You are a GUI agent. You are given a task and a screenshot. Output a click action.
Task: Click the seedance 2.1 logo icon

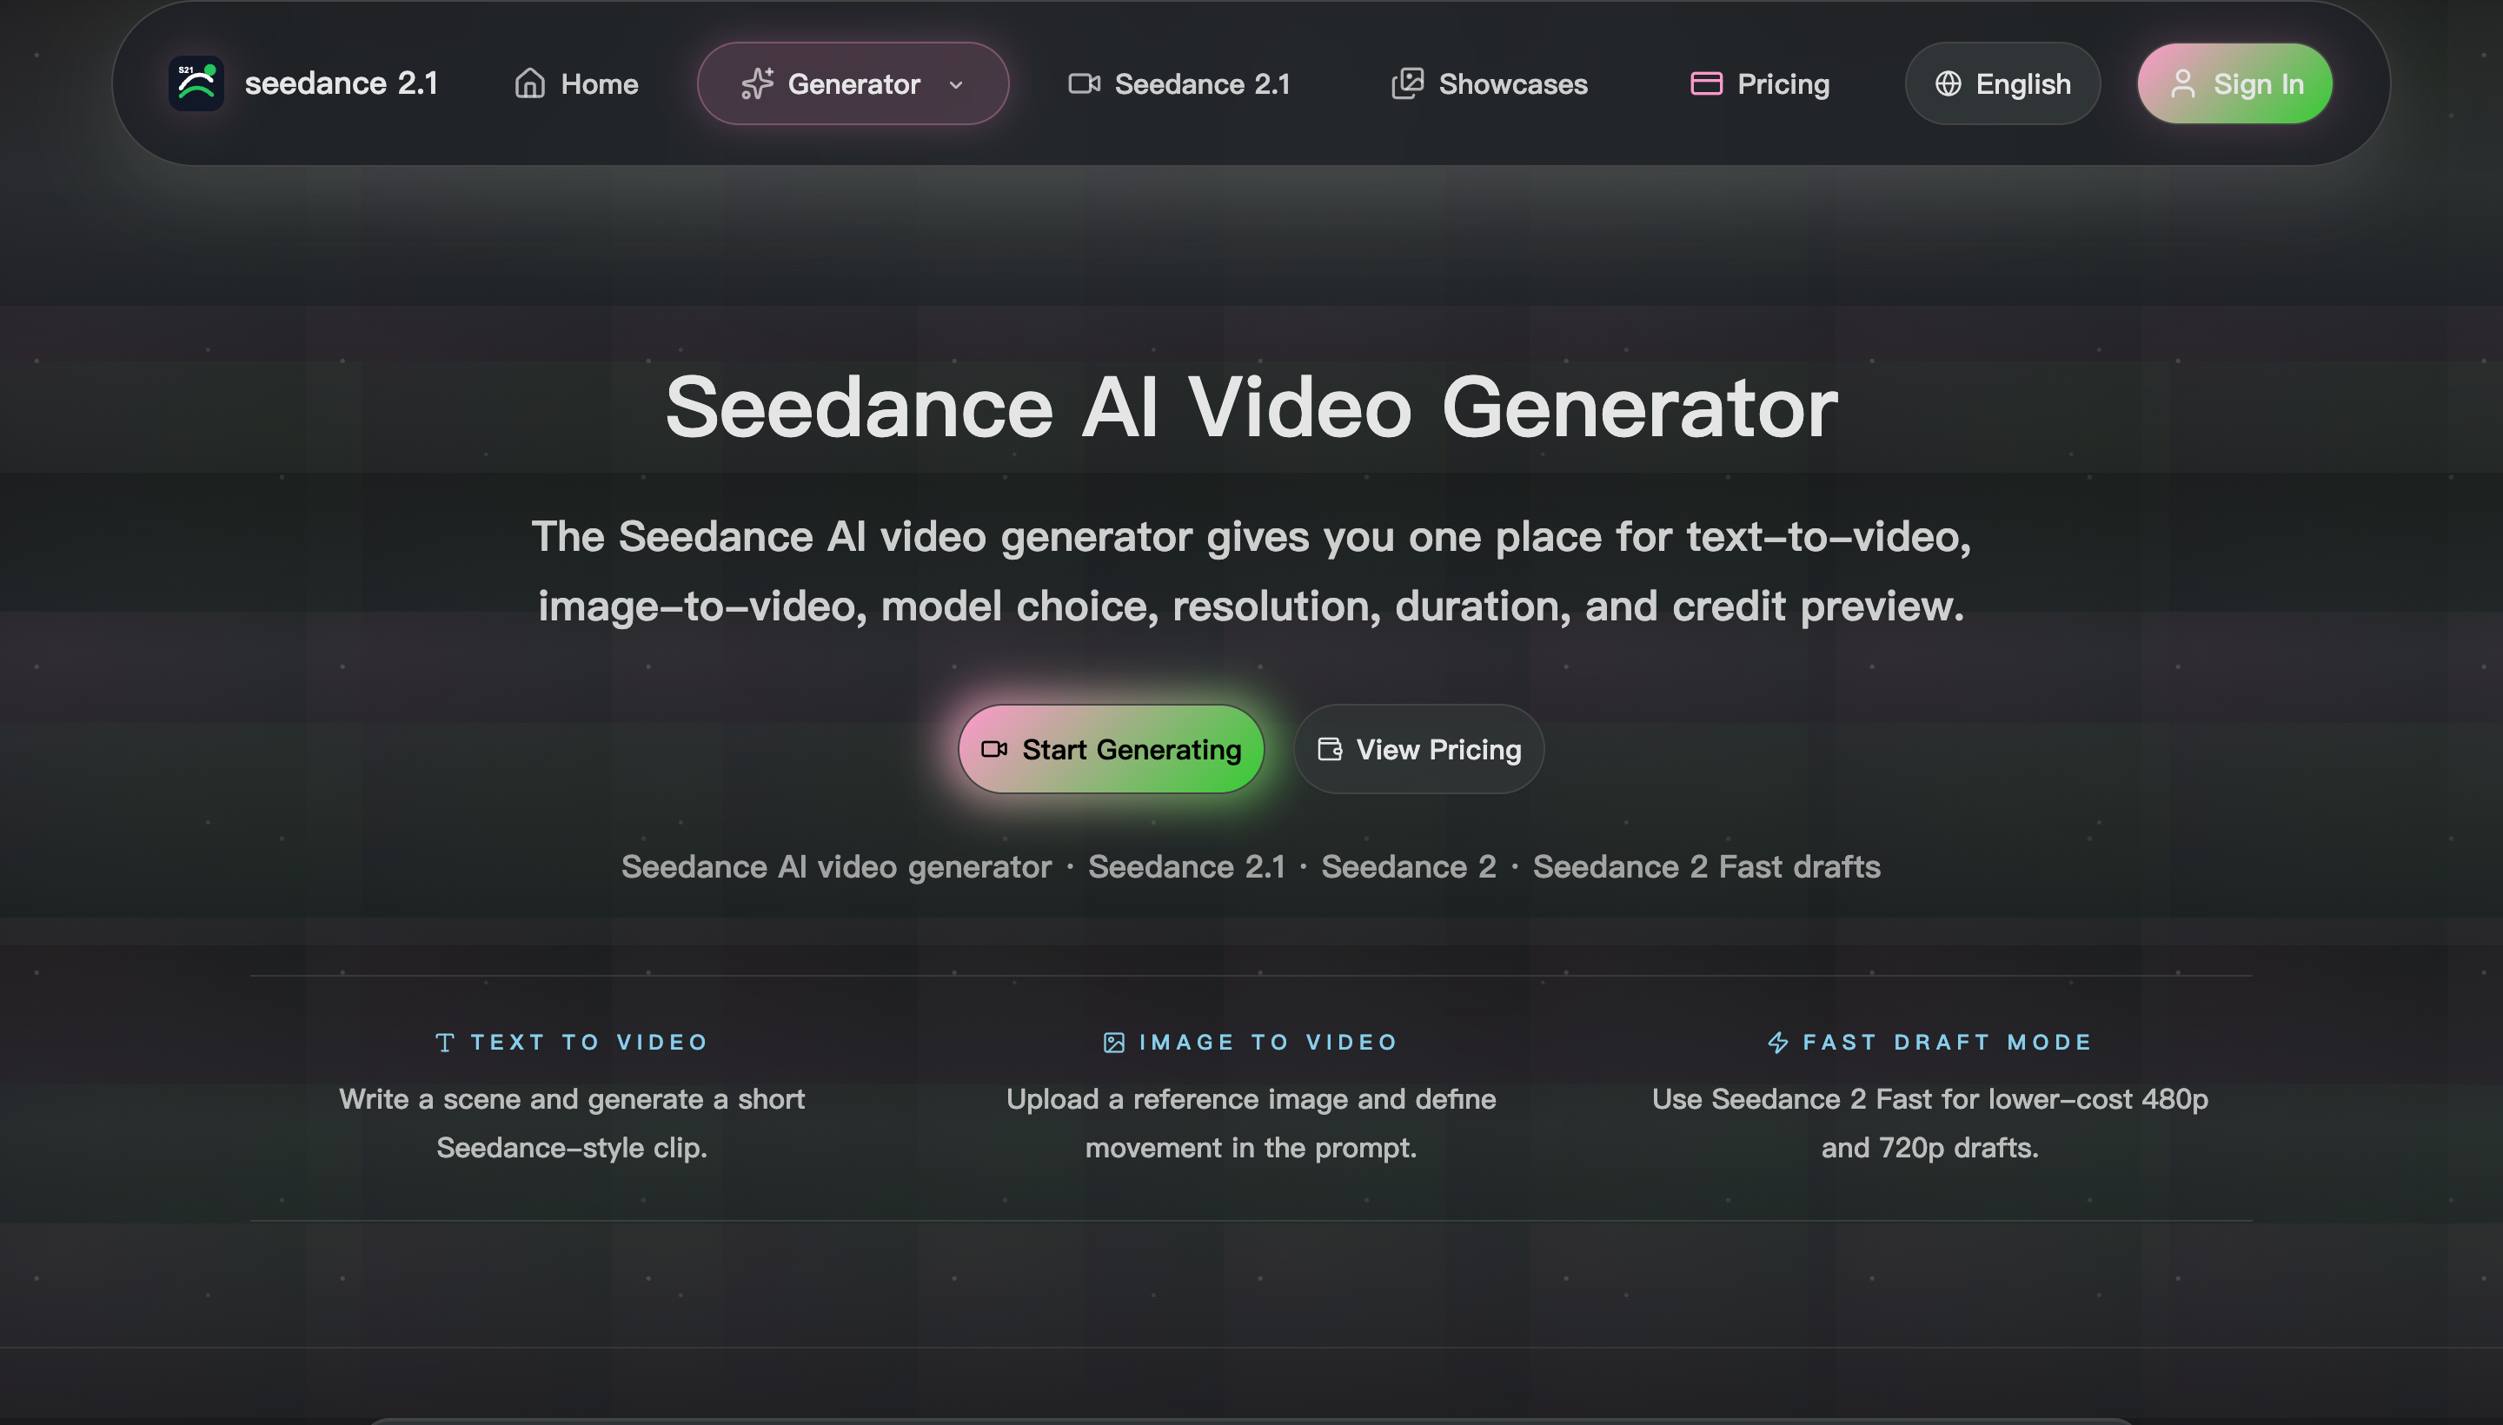pyautogui.click(x=196, y=83)
